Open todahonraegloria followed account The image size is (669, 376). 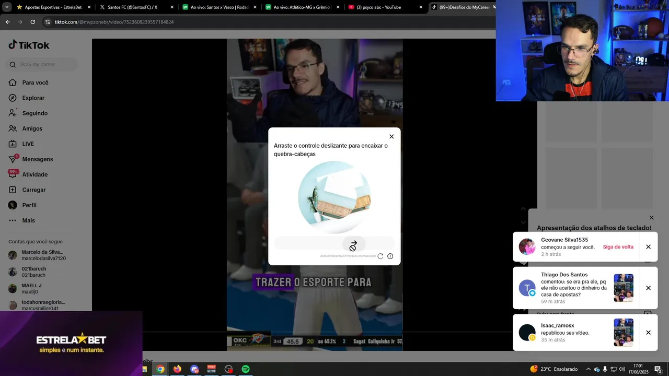37,305
